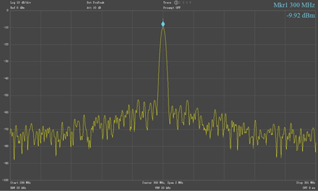Image resolution: width=318 pixels, height=191 pixels.
Task: Select the circled Trace 1 indicator
Action: [x=176, y=3]
